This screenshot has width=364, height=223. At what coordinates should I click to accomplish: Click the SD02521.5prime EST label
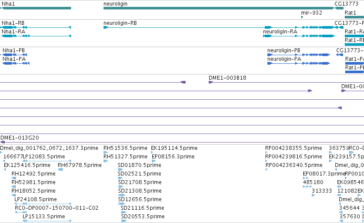pyautogui.click(x=139, y=174)
